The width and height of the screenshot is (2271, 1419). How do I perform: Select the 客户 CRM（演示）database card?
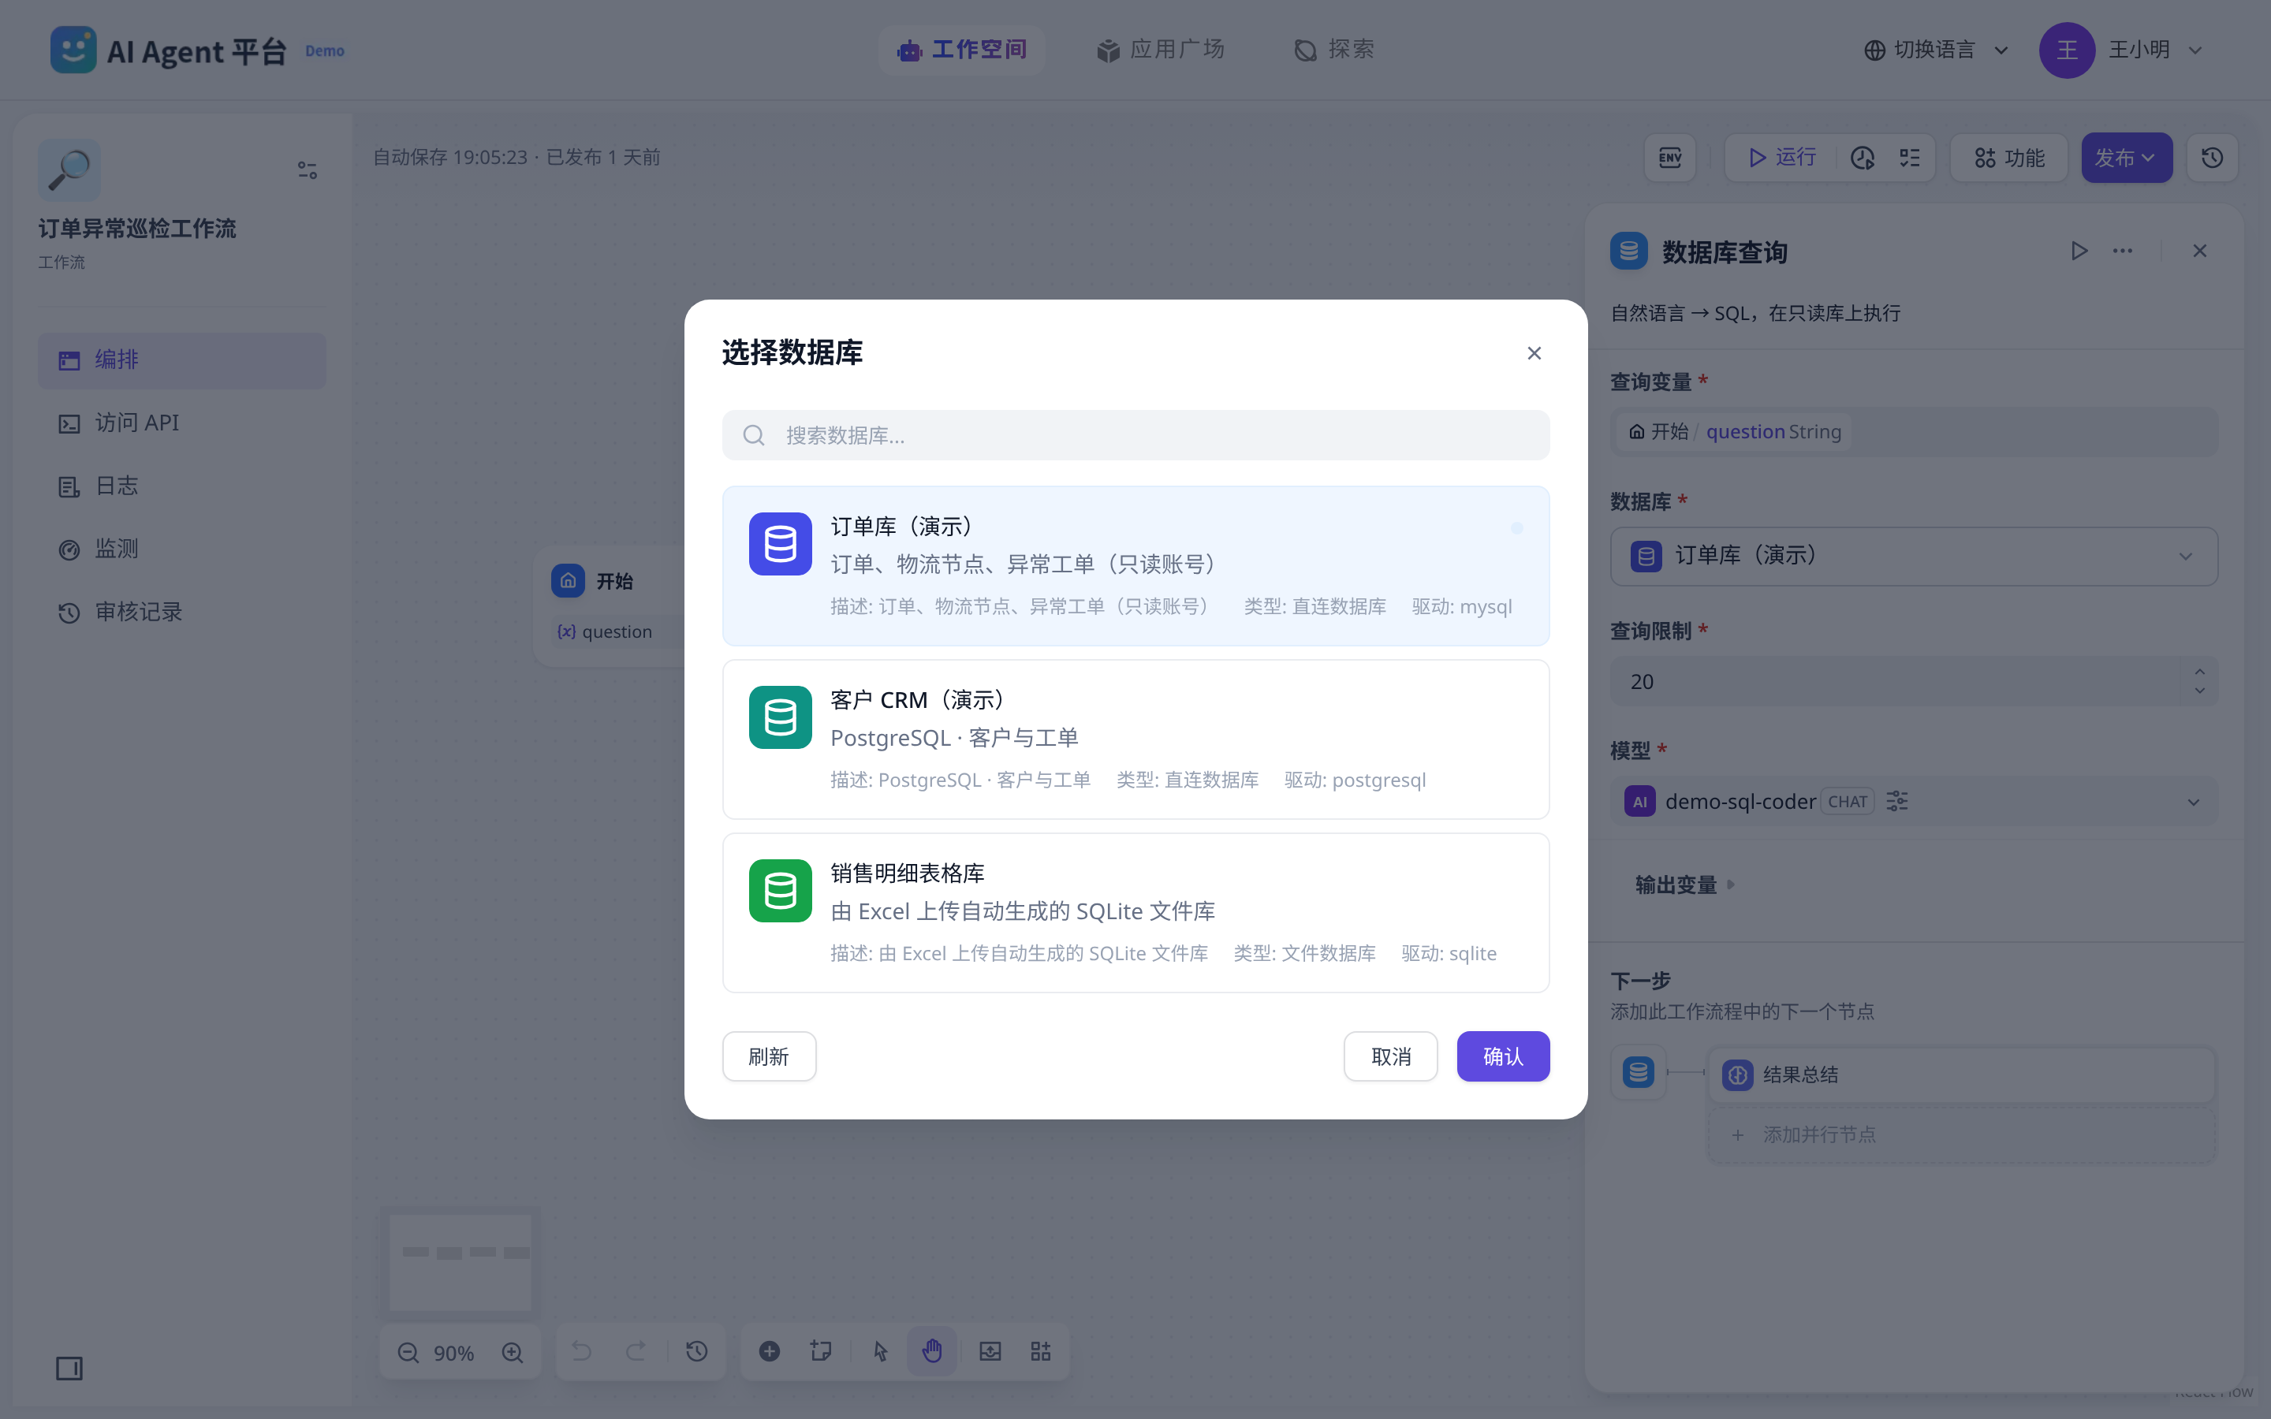pyautogui.click(x=1135, y=739)
